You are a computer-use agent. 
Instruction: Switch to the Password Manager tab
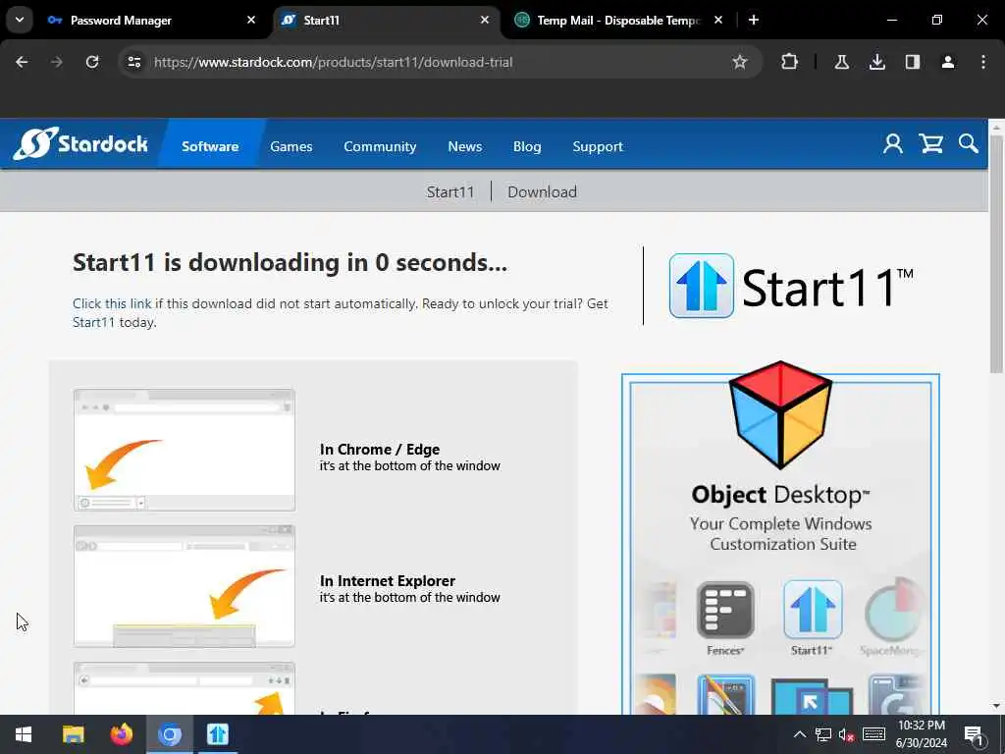(152, 20)
